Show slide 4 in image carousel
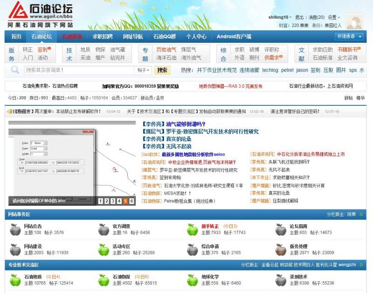The image size is (373, 293). 119,201
